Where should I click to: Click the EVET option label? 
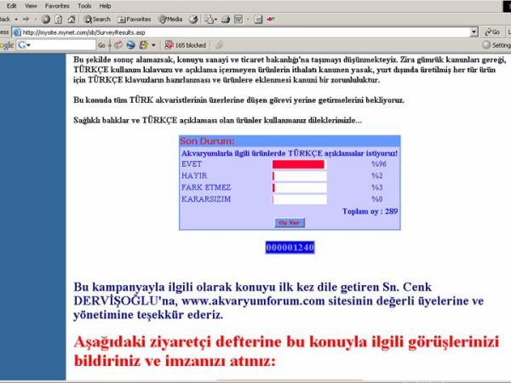point(192,164)
